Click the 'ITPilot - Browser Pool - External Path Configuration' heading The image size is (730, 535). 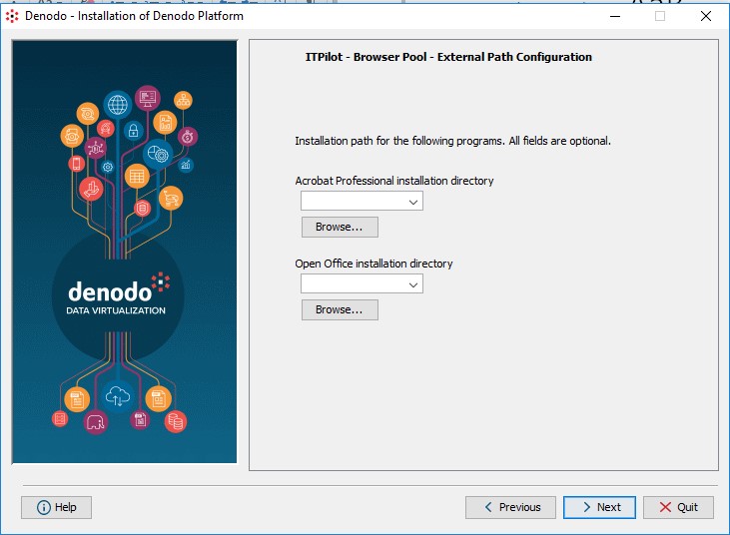point(448,57)
